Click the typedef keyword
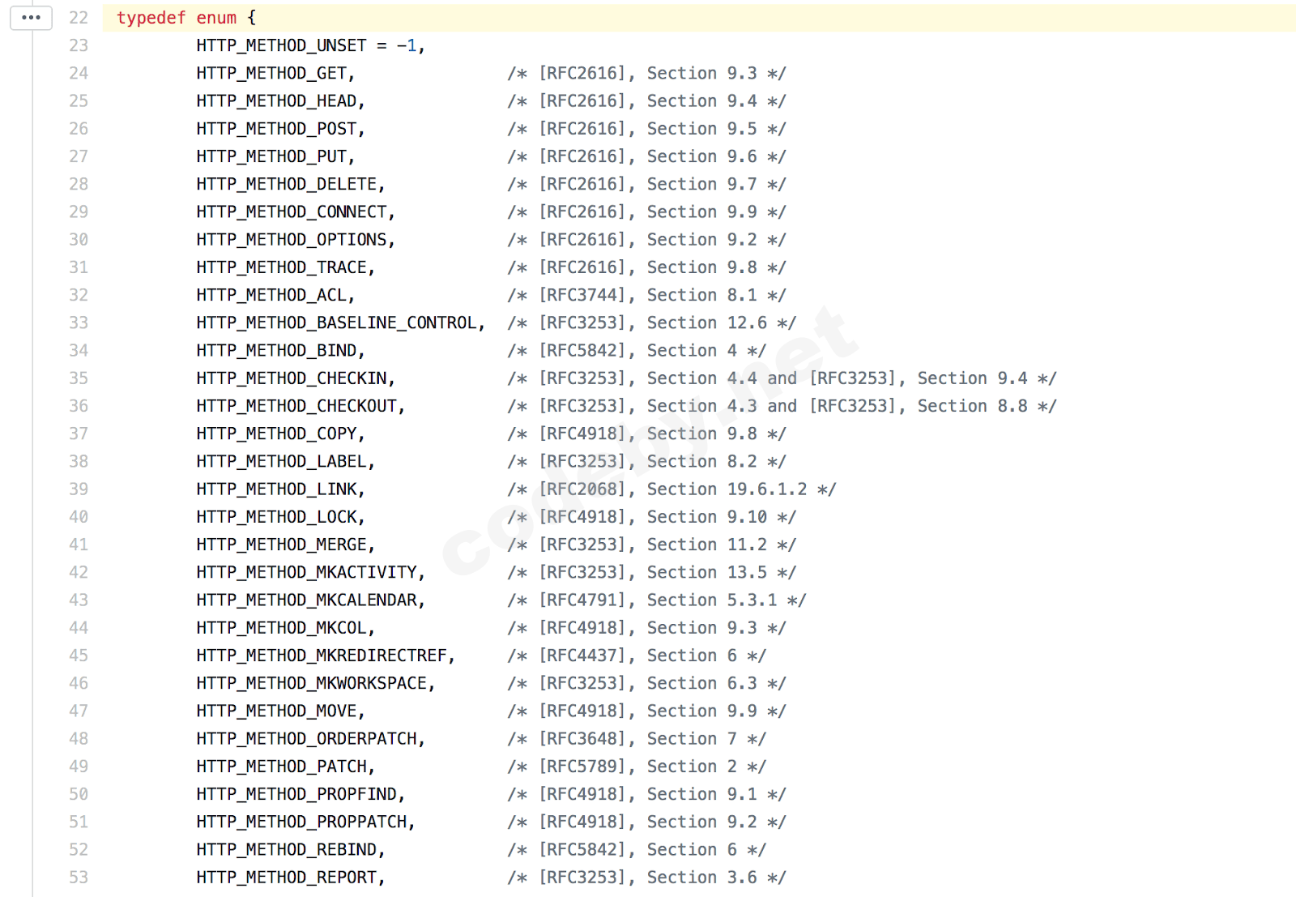This screenshot has height=897, width=1296. point(151,18)
